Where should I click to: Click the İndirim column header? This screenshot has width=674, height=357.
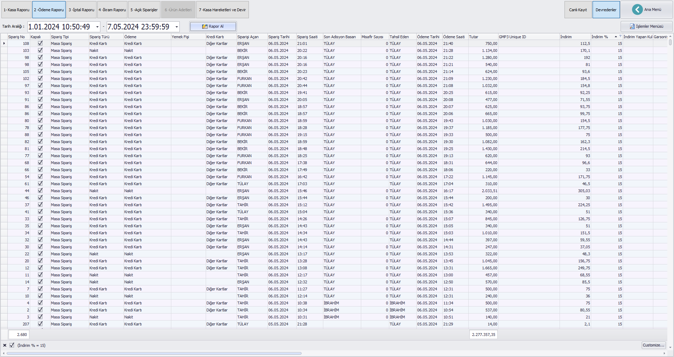click(x=575, y=37)
